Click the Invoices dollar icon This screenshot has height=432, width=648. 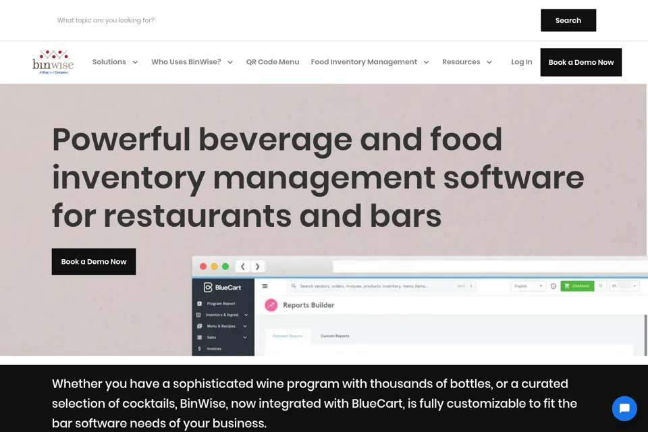click(x=199, y=348)
